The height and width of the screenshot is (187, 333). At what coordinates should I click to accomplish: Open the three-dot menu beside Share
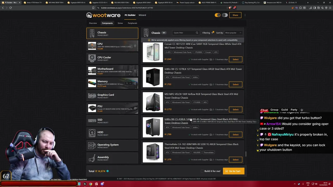point(245,15)
